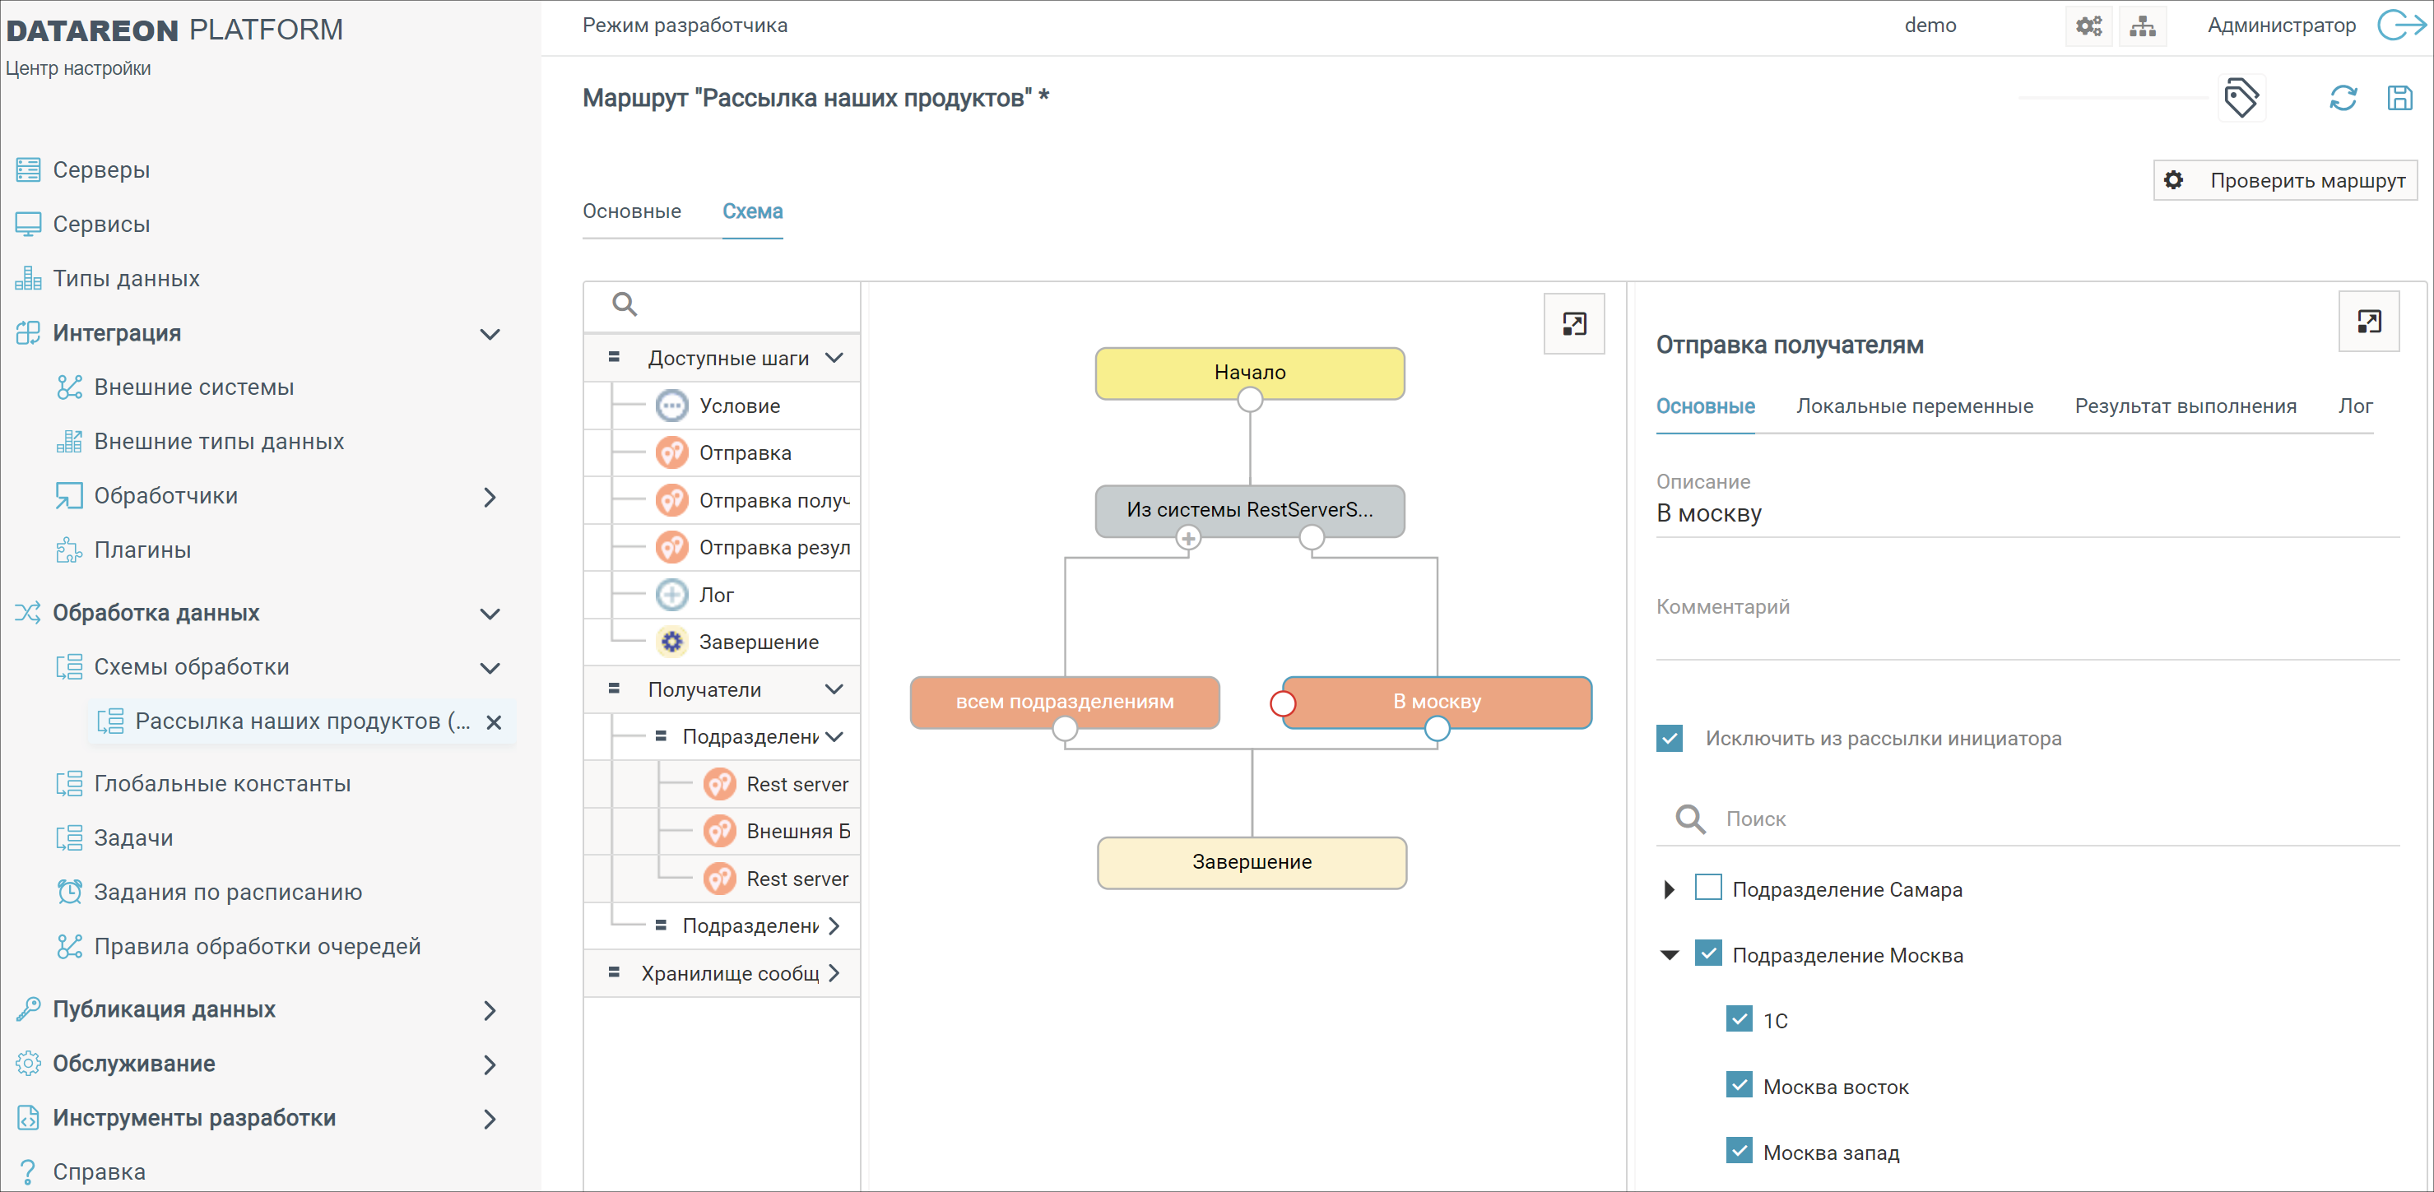Open Глобальные константы in the sidebar
2434x1192 pixels.
222,783
